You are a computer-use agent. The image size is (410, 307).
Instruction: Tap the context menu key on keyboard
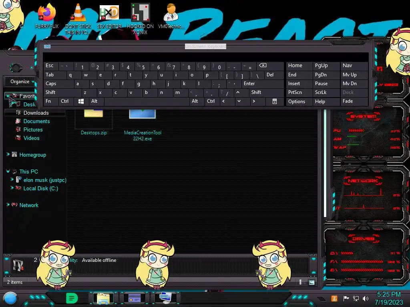[275, 101]
